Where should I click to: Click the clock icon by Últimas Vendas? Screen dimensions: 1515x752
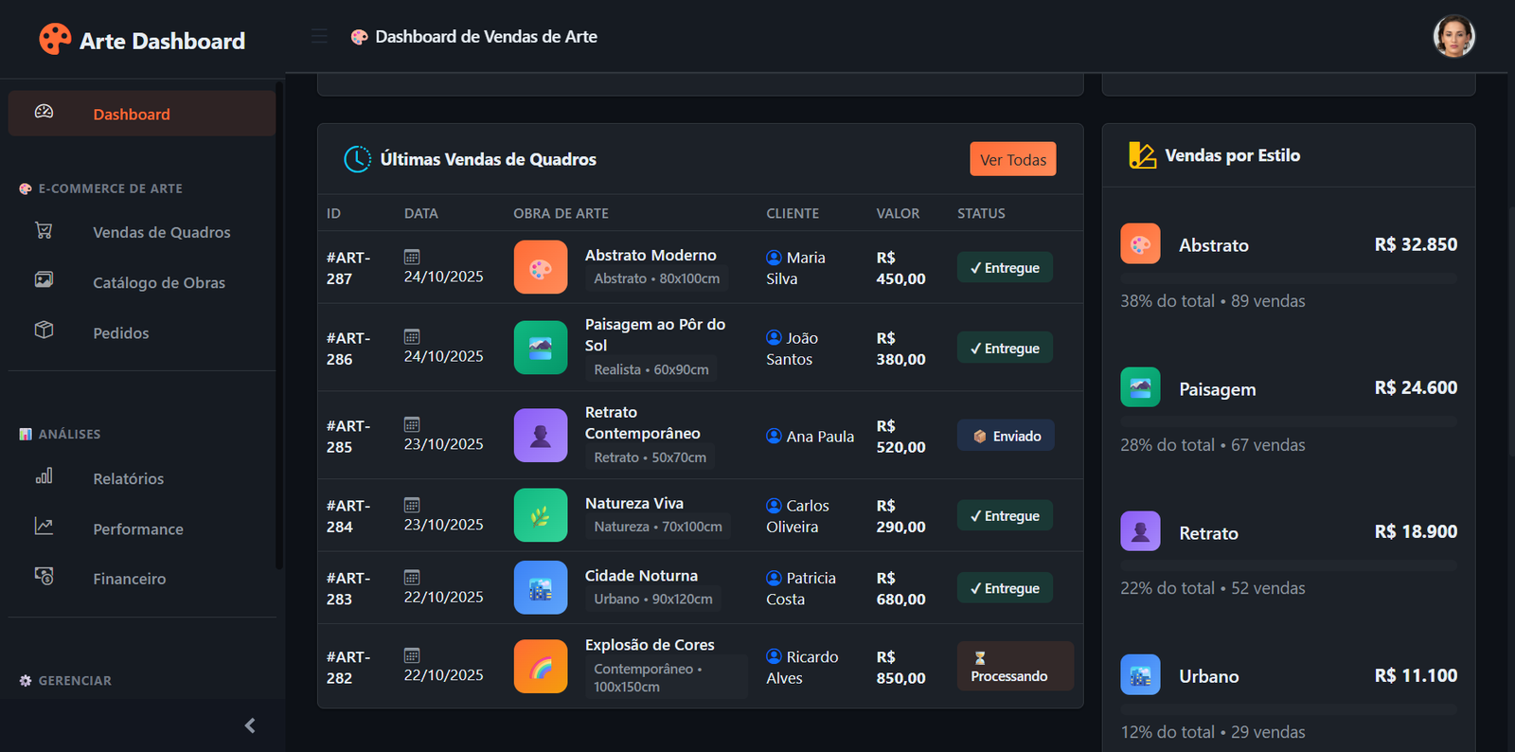pyautogui.click(x=357, y=159)
